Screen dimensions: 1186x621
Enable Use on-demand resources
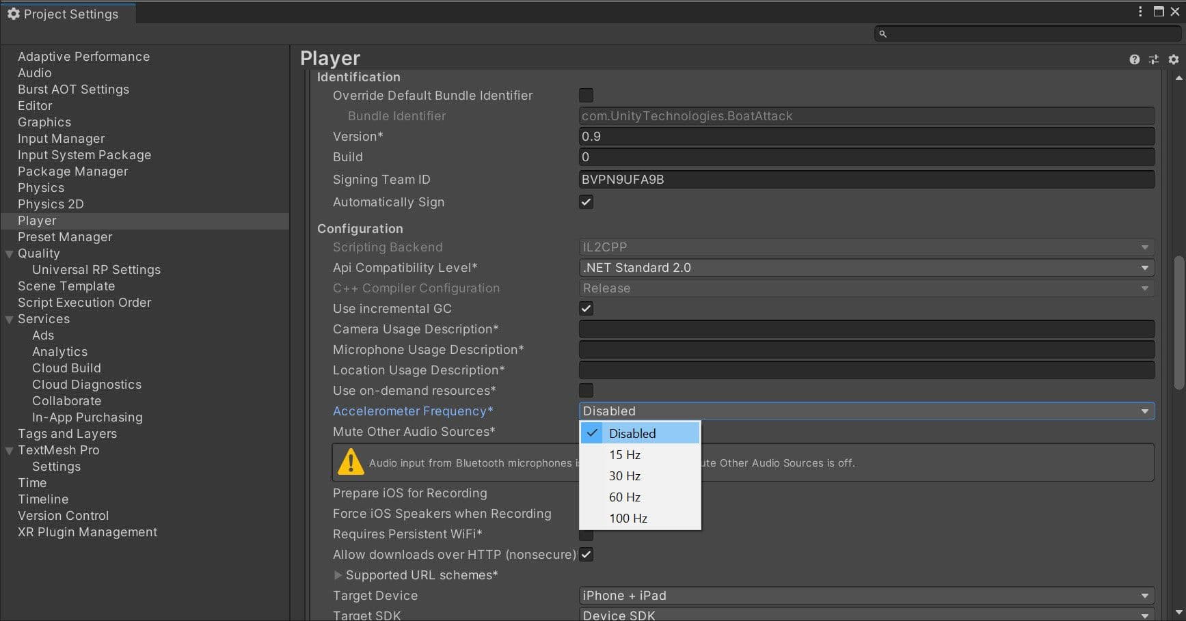point(586,390)
